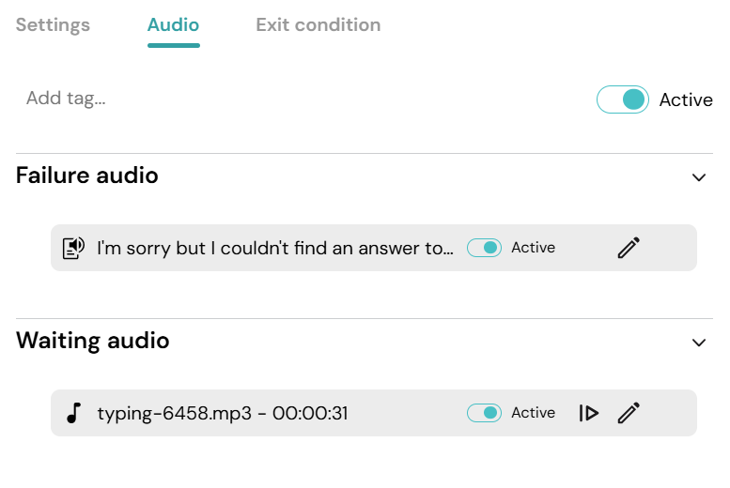Toggle the top Active switch next to Add tag
The image size is (730, 488).
(x=623, y=99)
